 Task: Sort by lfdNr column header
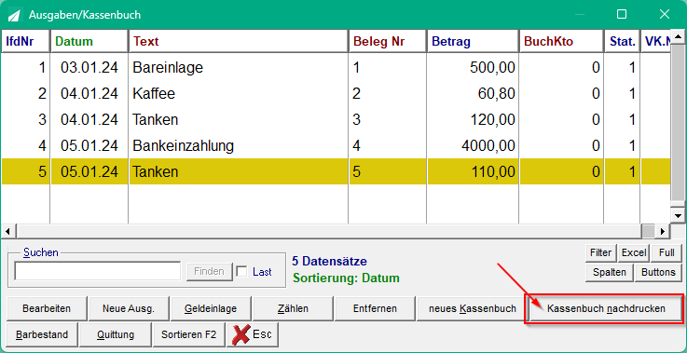click(26, 42)
